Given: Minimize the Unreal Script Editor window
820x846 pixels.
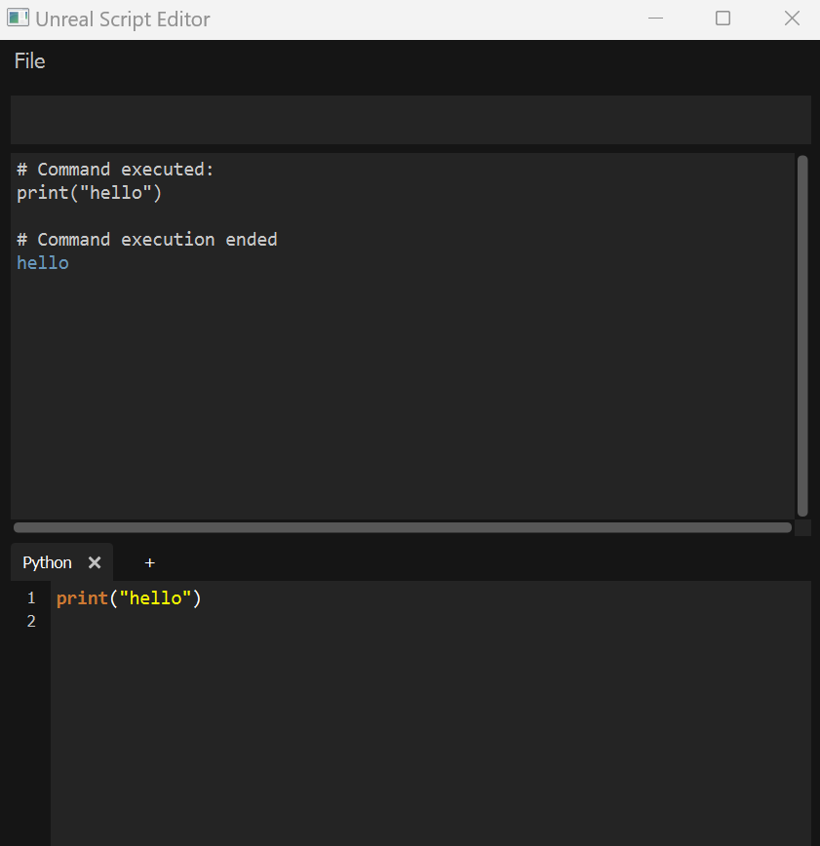Looking at the screenshot, I should 655,18.
